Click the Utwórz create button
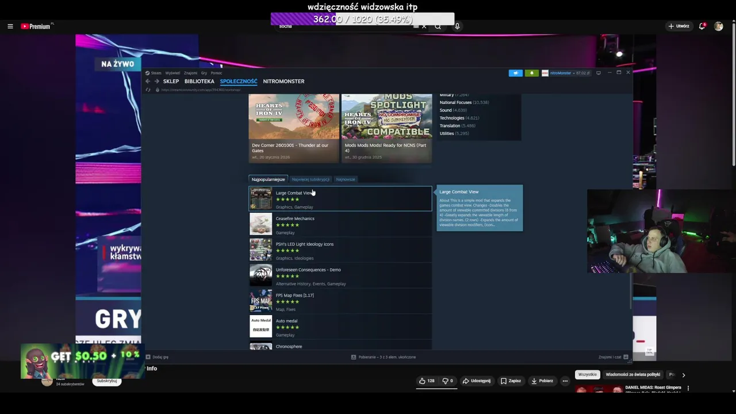The height and width of the screenshot is (414, 736). point(678,26)
